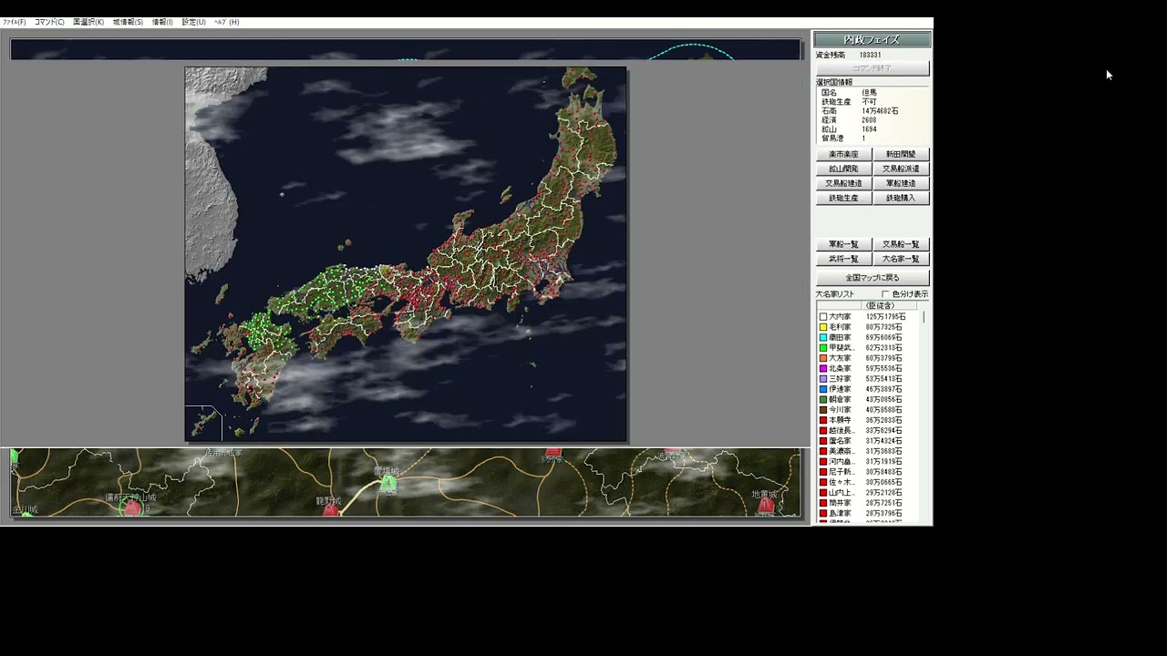1167x656 pixels.
Task: Select 朝倉家 dark green color swatch
Action: tap(823, 399)
